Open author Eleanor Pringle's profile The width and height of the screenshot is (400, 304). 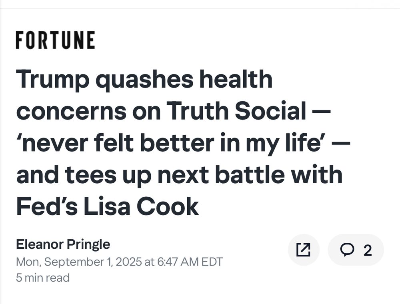point(63,244)
